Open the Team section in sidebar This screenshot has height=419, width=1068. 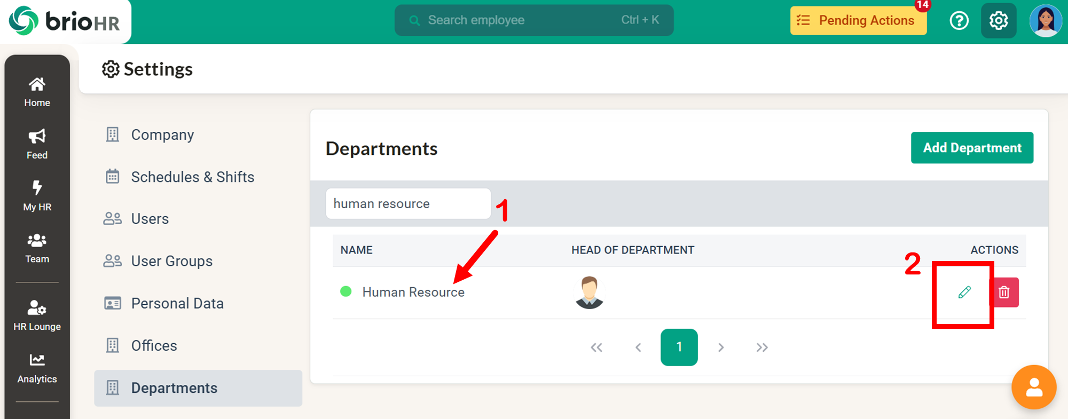point(37,248)
